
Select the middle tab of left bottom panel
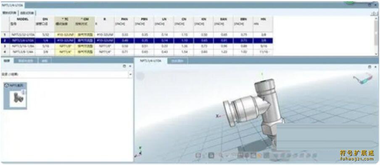point(26,61)
